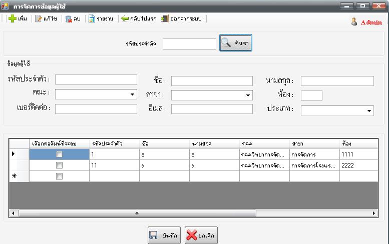Click the grid's scroll right arrow
The width and height of the screenshot is (389, 244).
click(x=373, y=213)
